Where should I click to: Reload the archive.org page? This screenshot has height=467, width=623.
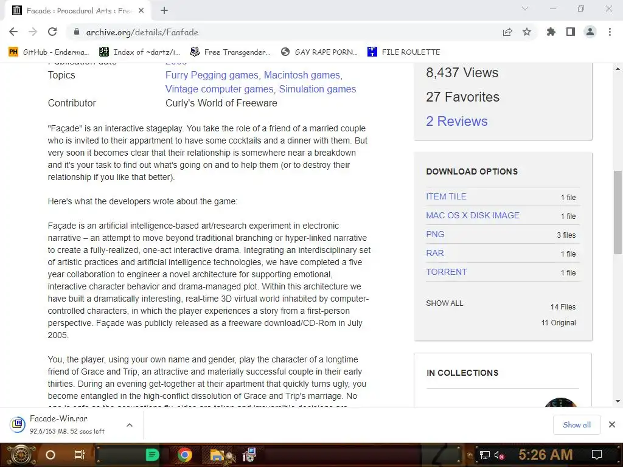52,32
